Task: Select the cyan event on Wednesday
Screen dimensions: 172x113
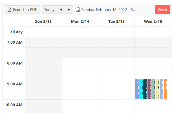Action: (x=141, y=89)
